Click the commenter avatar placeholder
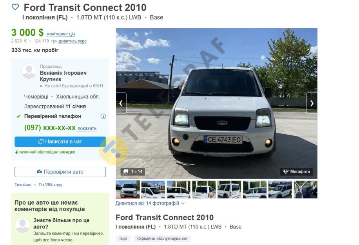The width and height of the screenshot is (359, 245). point(22,225)
